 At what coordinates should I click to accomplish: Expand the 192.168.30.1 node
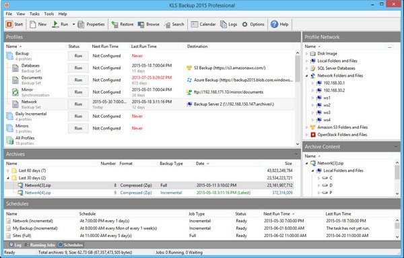312,83
